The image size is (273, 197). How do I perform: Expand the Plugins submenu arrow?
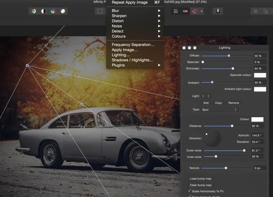point(159,65)
